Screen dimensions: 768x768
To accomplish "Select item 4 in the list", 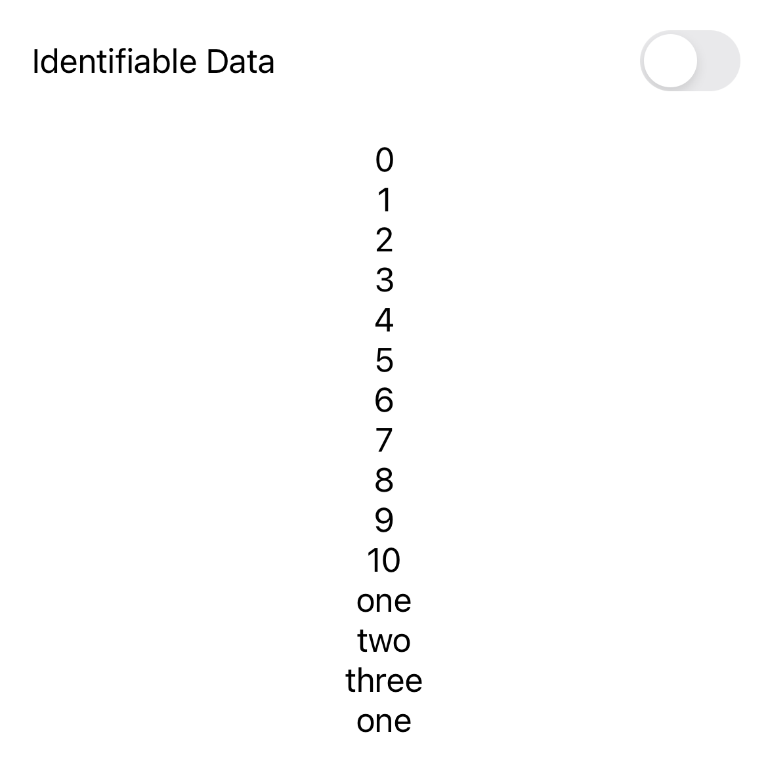I will [383, 320].
